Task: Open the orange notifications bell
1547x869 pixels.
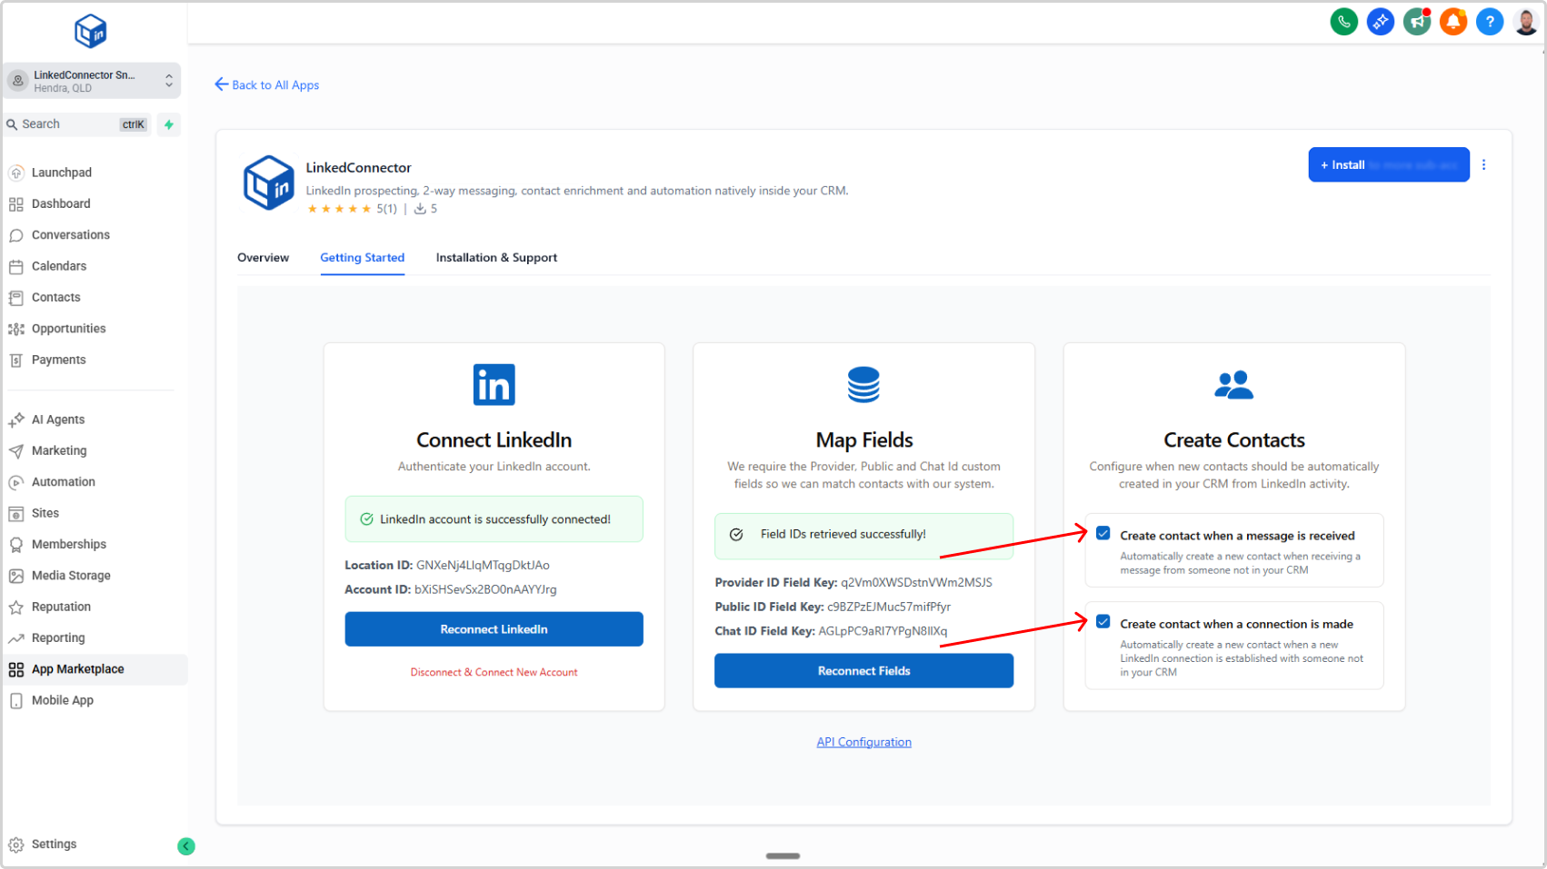Action: coord(1452,22)
